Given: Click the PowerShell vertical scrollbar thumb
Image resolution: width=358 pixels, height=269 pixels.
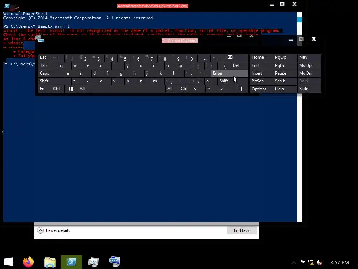Looking at the screenshot, I should coord(300,20).
